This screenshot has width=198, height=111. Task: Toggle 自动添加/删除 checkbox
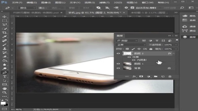point(132,8)
